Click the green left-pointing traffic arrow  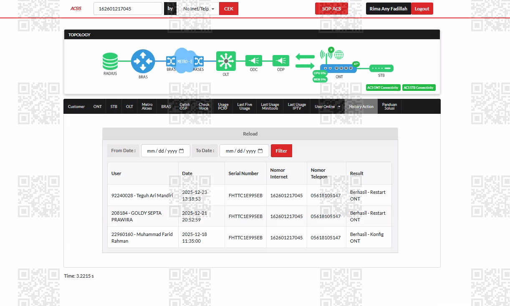tap(305, 56)
